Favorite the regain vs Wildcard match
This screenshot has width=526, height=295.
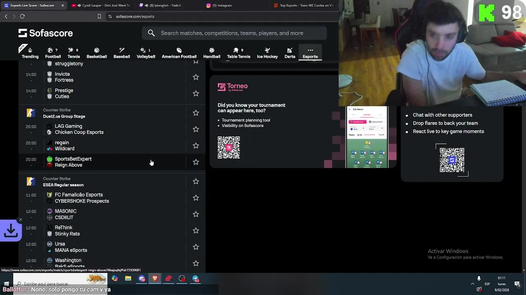click(196, 145)
